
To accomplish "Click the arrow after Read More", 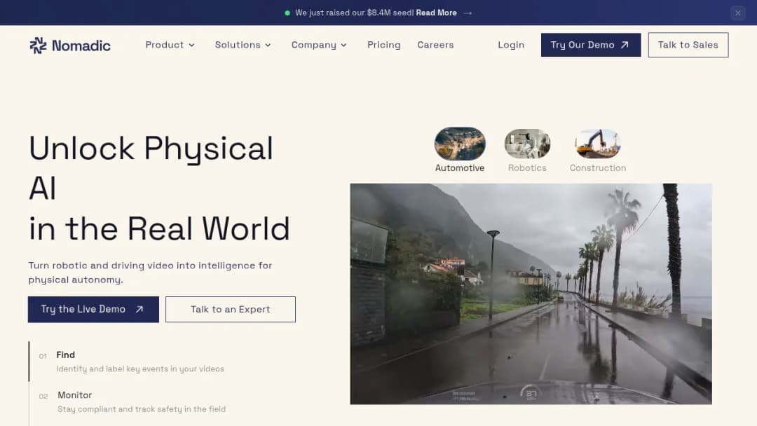I will [x=468, y=13].
